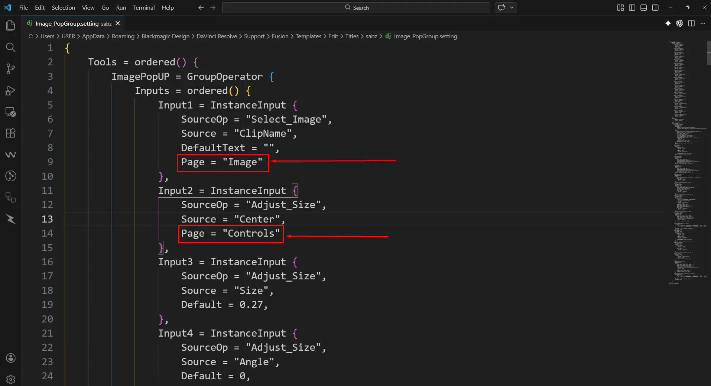Screen dimensions: 711x386
Task: Click "ClipName" string on line 7
Action: (263, 133)
